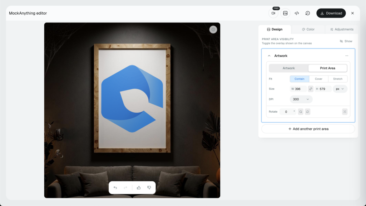The height and width of the screenshot is (206, 366).
Task: Switch to the Color tab
Action: 308,29
